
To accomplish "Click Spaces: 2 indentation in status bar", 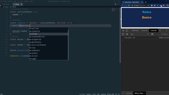I will click(x=89, y=94).
